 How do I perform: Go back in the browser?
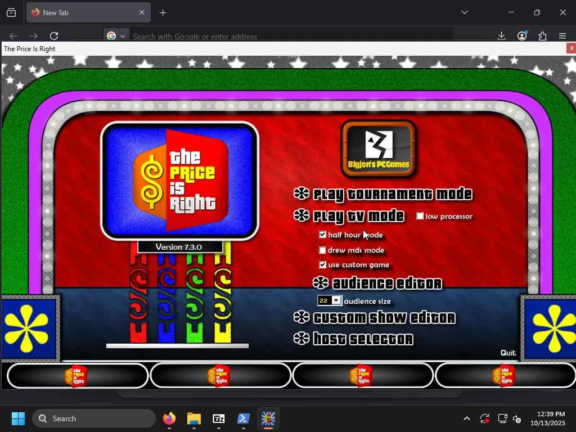tap(13, 36)
